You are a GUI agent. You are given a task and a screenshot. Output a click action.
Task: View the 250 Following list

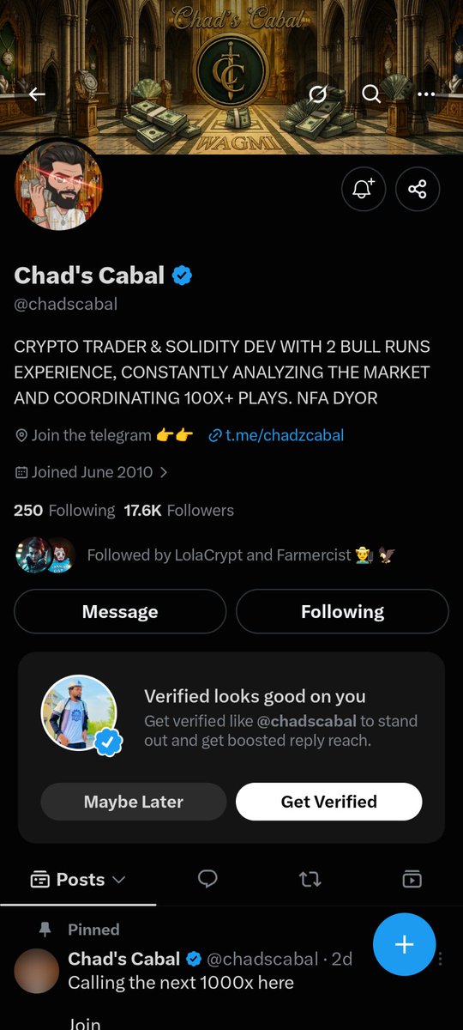[64, 510]
